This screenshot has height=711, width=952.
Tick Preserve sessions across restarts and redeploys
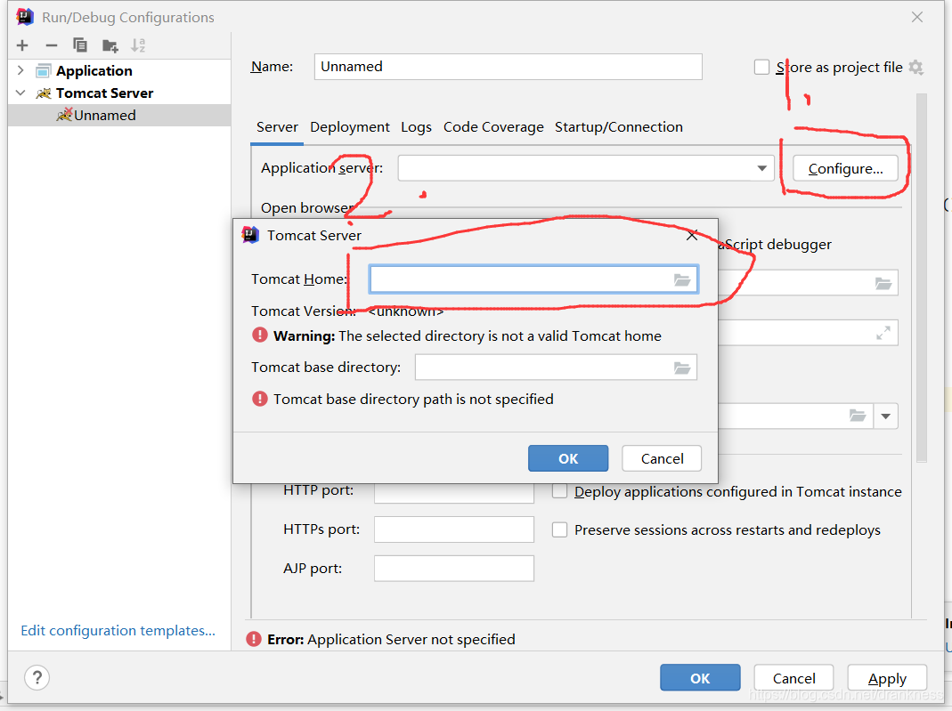[x=559, y=529]
